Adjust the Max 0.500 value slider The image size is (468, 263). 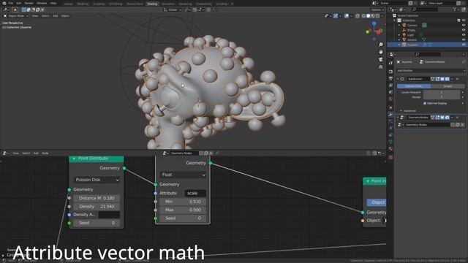[x=183, y=210]
